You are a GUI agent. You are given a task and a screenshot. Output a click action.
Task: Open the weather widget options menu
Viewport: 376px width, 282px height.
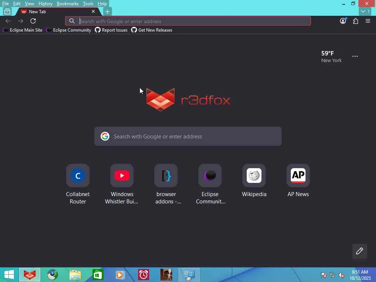[x=355, y=56]
